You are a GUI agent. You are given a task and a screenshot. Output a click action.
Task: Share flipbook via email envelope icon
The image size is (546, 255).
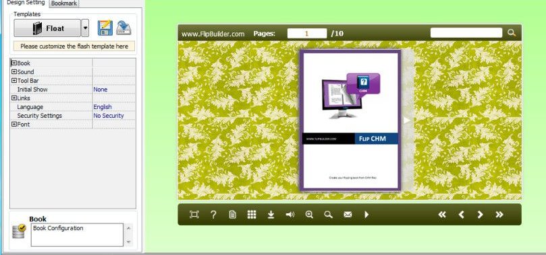click(348, 215)
